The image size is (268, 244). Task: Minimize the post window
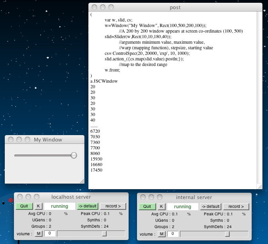(x=103, y=7)
